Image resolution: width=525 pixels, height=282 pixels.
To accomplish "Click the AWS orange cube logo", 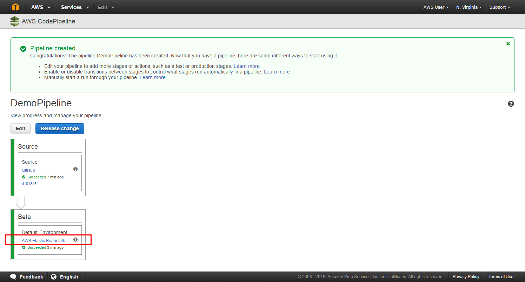I will point(15,7).
